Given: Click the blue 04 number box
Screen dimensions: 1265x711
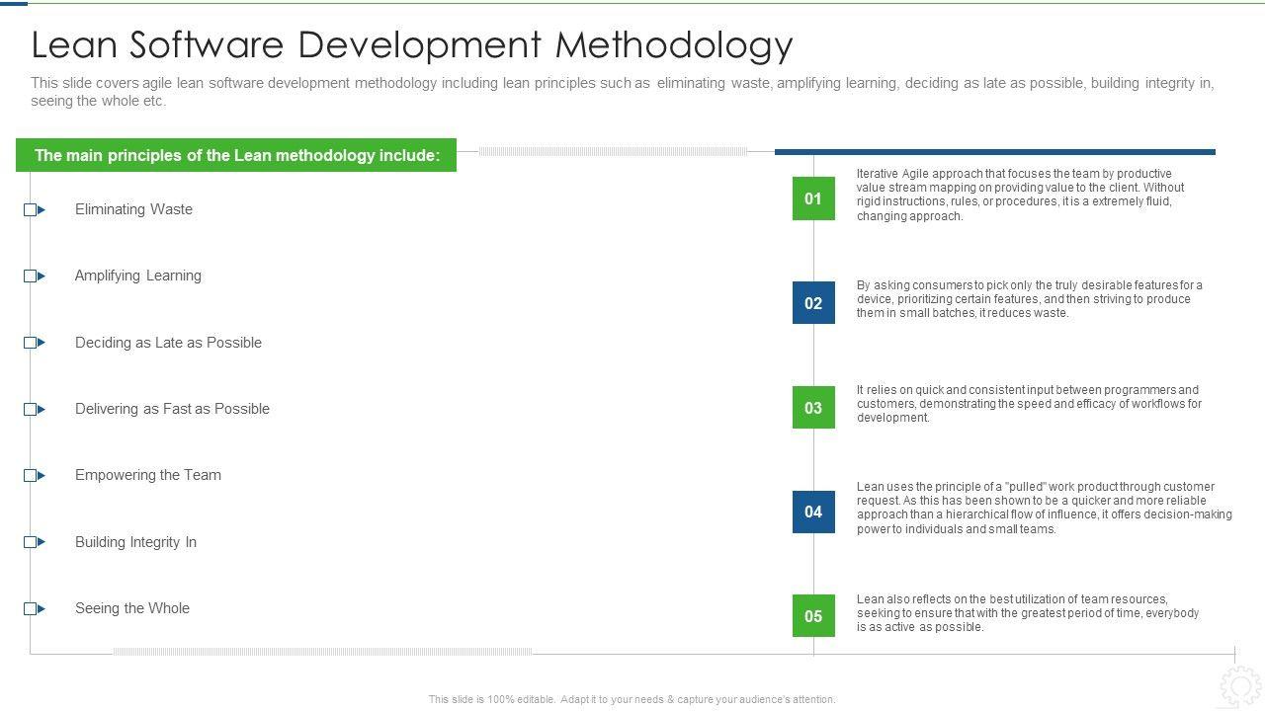Looking at the screenshot, I should click(813, 512).
